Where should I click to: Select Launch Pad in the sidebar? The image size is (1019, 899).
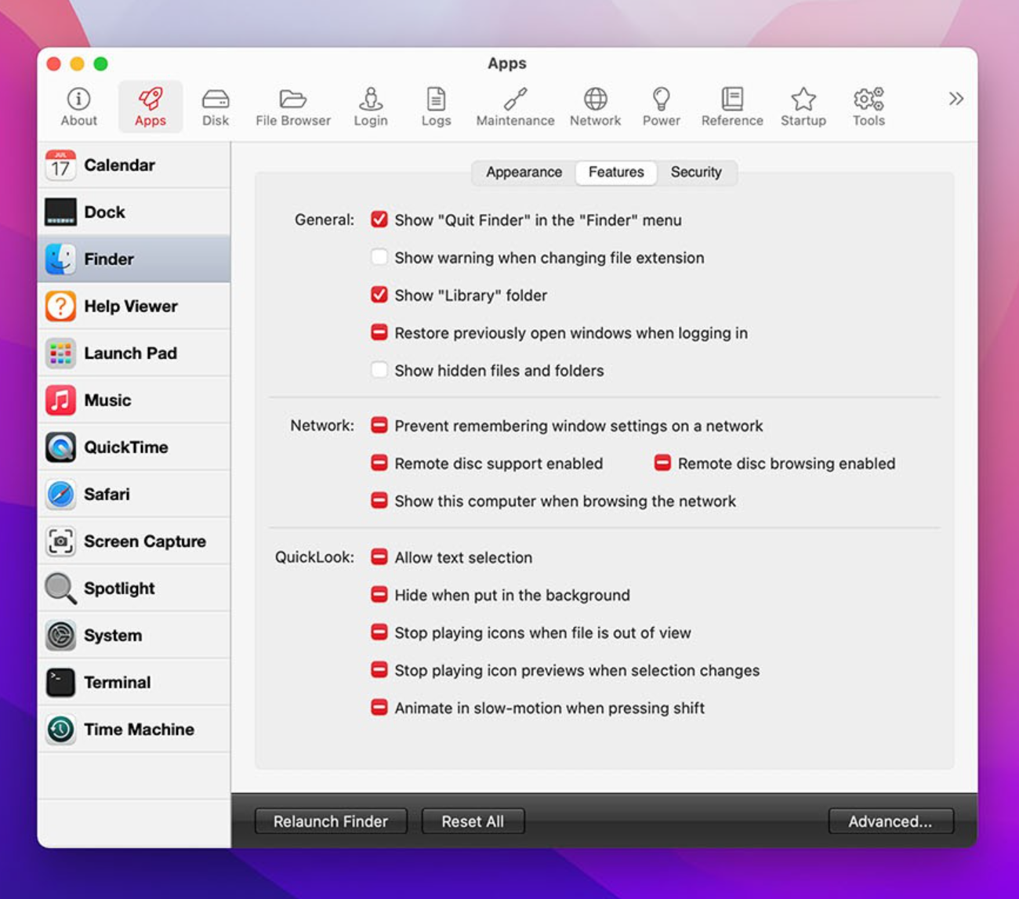click(x=134, y=353)
